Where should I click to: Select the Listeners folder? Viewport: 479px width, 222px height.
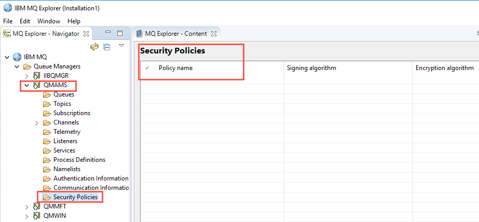point(65,141)
